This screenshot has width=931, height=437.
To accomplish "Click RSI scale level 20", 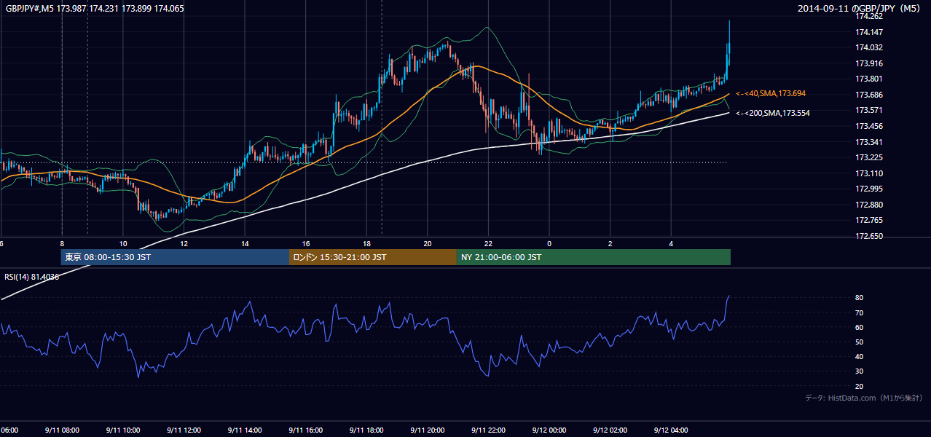I will click(x=859, y=386).
